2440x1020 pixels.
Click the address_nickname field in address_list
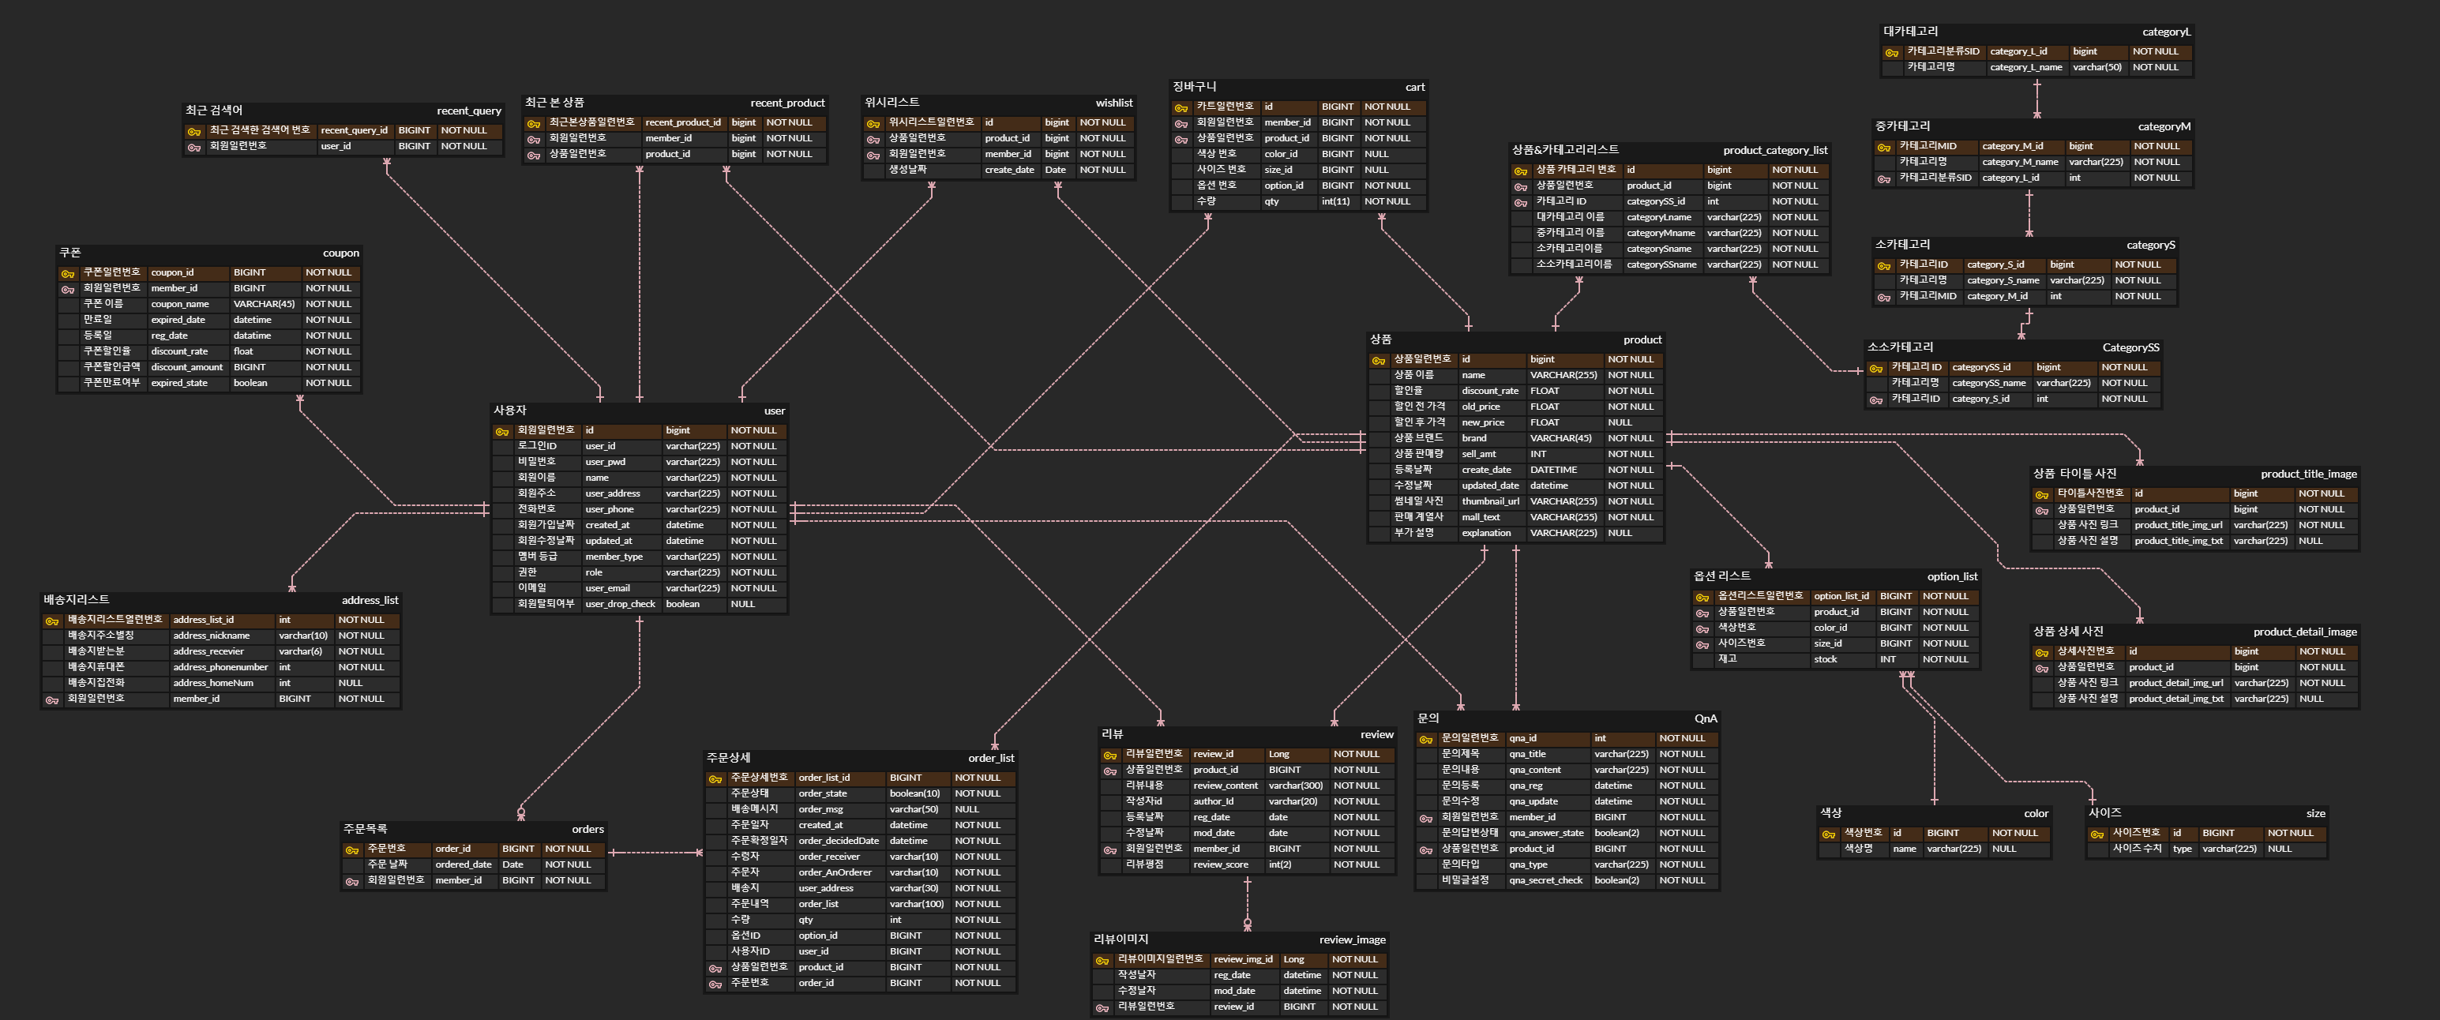211,636
